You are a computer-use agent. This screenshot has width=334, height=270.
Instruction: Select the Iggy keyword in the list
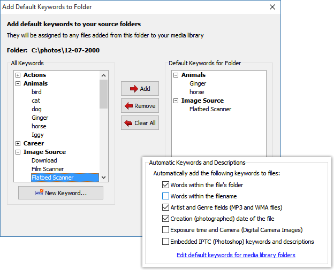coord(39,135)
